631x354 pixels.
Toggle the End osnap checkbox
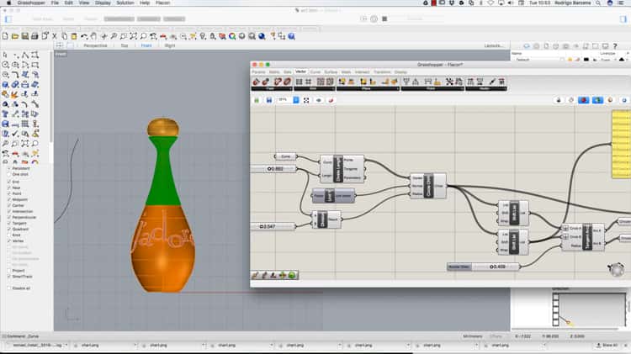tap(9, 182)
